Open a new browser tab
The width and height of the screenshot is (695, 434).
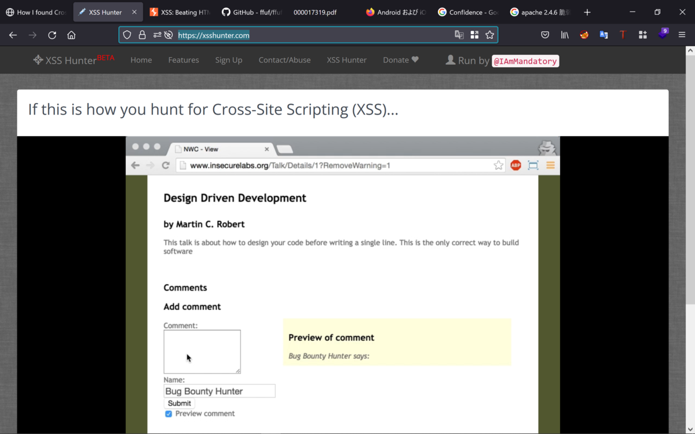(x=587, y=12)
